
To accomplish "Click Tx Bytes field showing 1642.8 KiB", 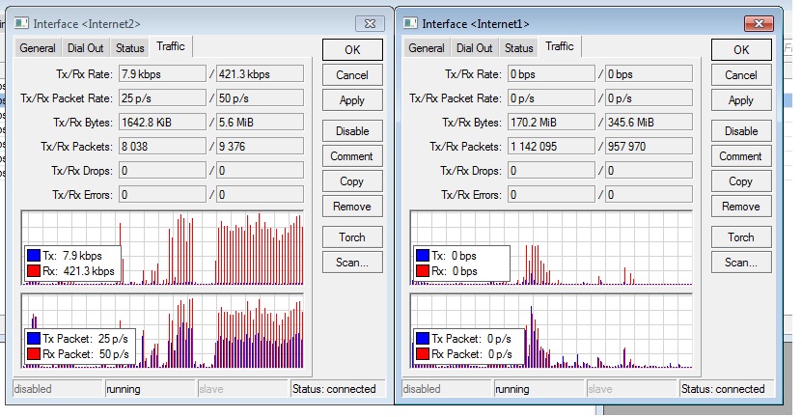I will 162,122.
